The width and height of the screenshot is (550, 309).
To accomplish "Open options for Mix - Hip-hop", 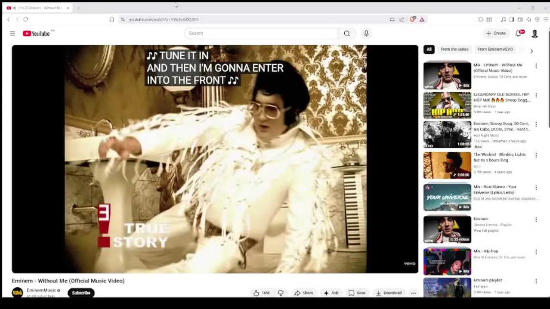I will 536,251.
